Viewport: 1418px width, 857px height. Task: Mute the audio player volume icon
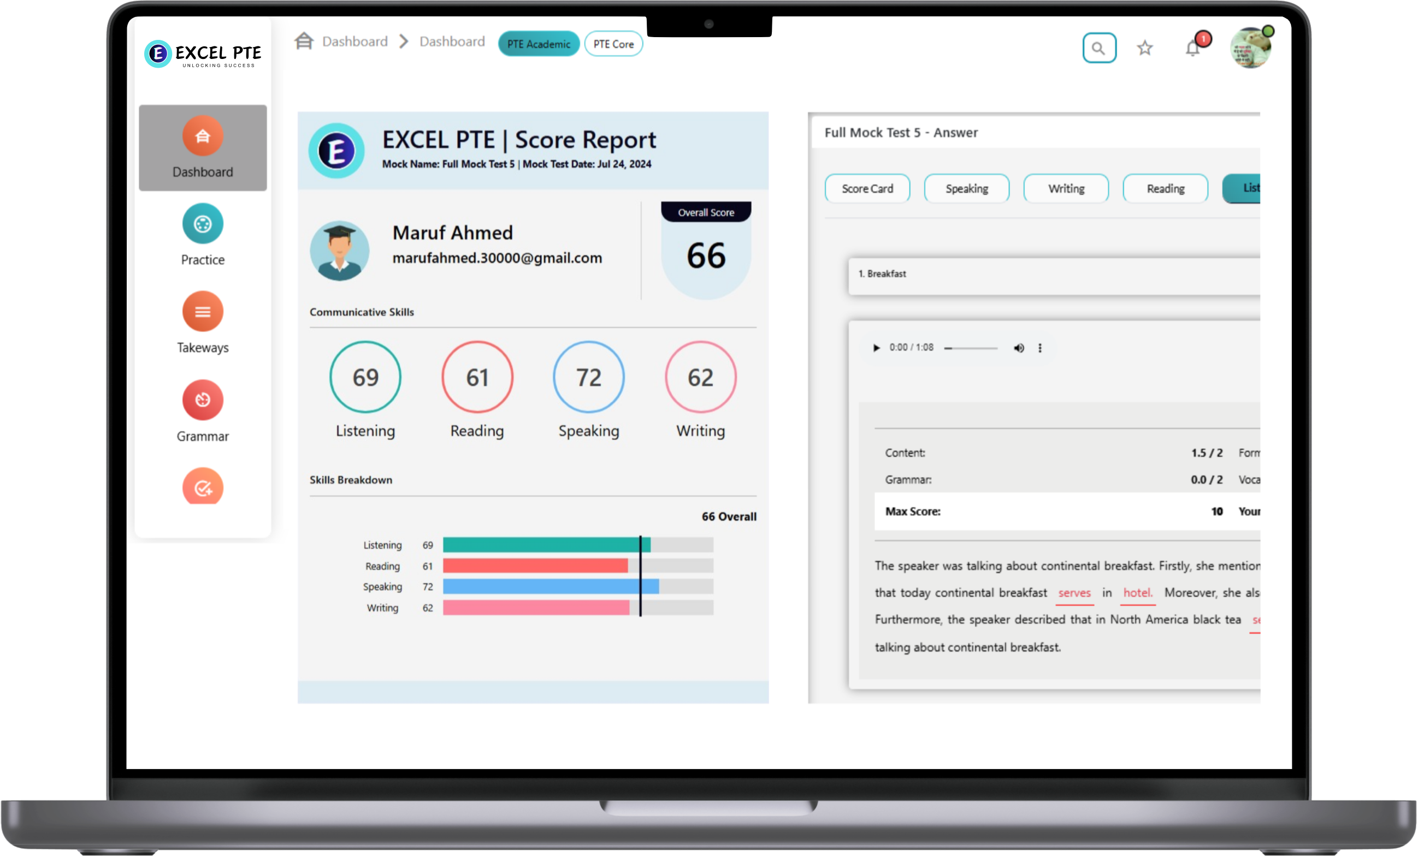(x=1019, y=348)
